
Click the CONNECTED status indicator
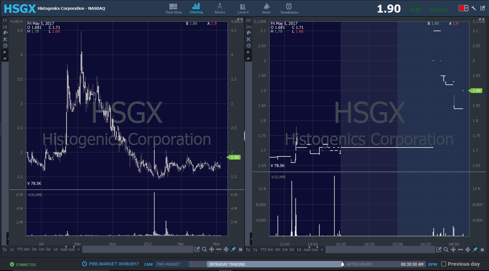[x=23, y=264]
